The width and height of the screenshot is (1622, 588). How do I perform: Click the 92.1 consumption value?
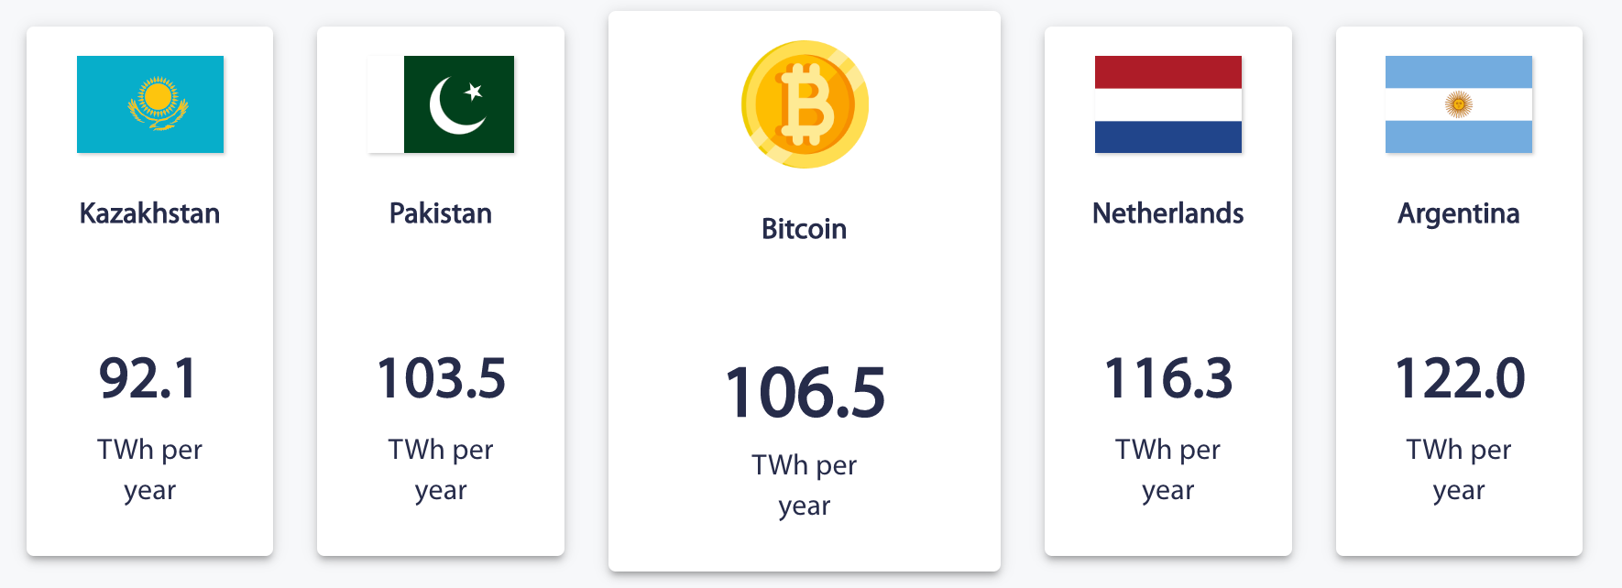(x=148, y=378)
